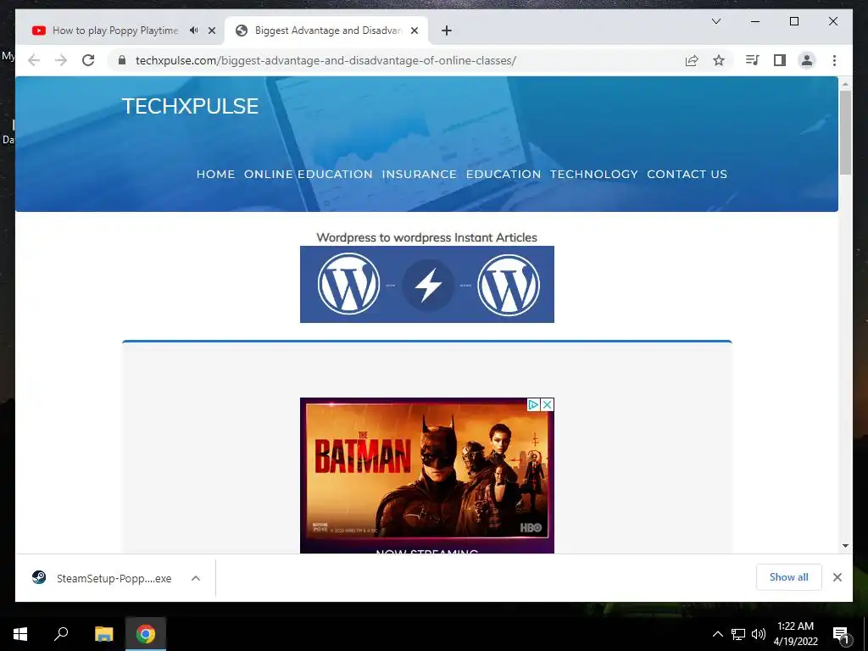Open AdChoices info icon on ad

point(533,404)
